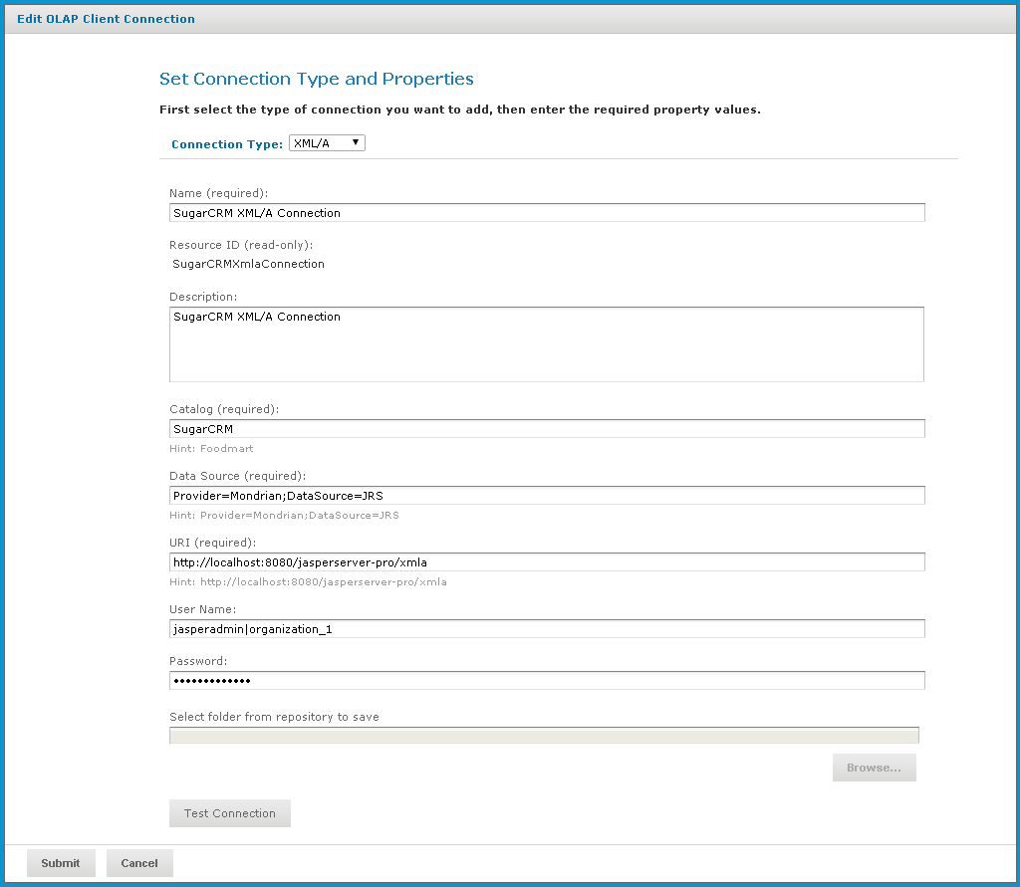1020x887 pixels.
Task: Click the Test Connection button
Action: [x=230, y=813]
